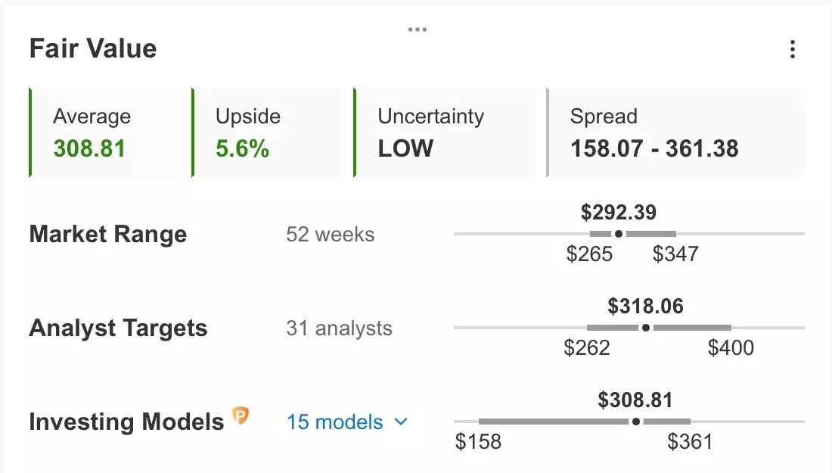
Task: Select the Spread 158.07 - 361.38 card
Action: [x=675, y=132]
